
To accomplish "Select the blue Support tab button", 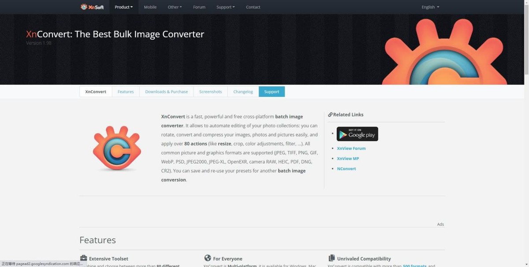I will [x=272, y=92].
